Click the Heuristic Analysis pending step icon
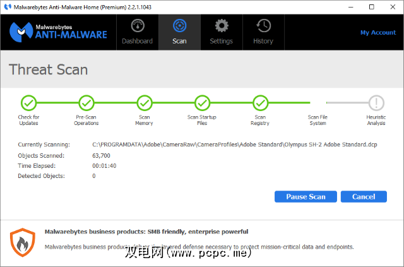 point(376,103)
